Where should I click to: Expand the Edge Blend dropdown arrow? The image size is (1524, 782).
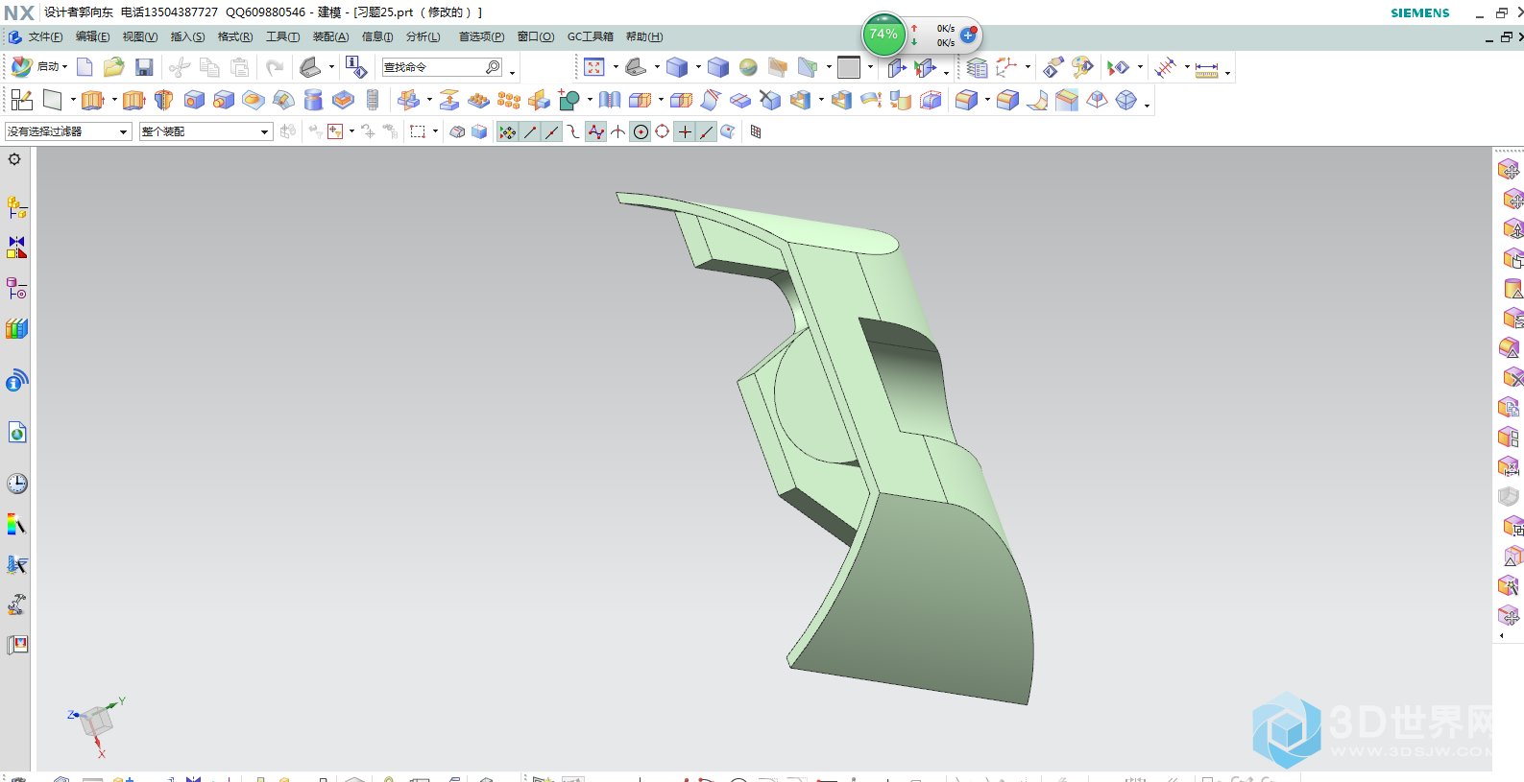[987, 100]
